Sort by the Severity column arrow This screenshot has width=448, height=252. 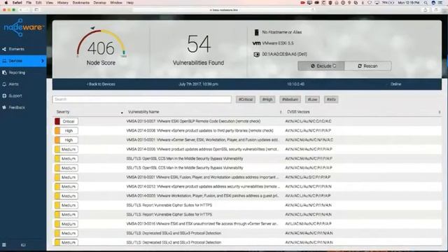(122, 113)
